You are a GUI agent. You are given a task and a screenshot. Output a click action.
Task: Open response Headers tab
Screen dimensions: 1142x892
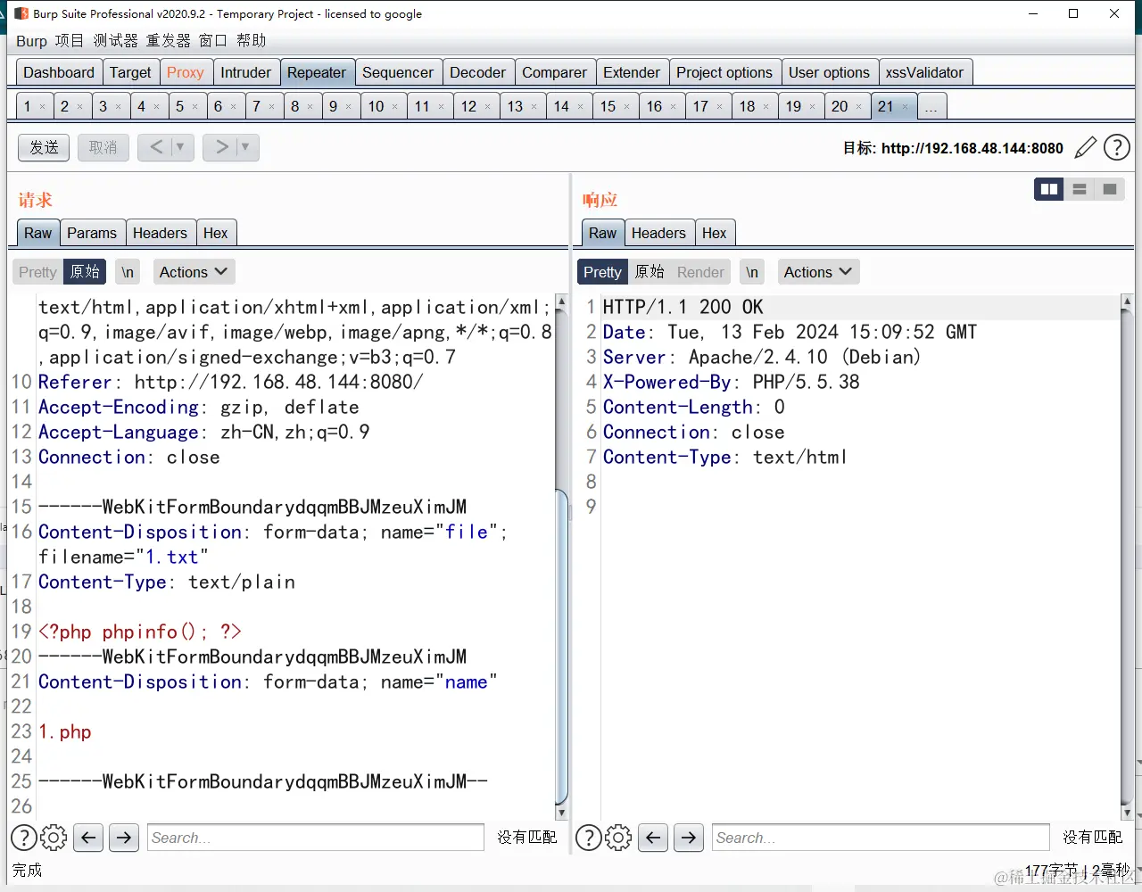(658, 233)
